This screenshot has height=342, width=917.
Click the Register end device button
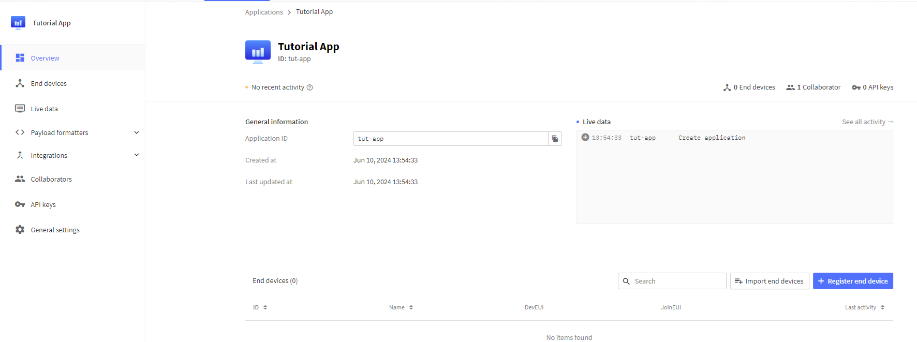[x=853, y=281]
